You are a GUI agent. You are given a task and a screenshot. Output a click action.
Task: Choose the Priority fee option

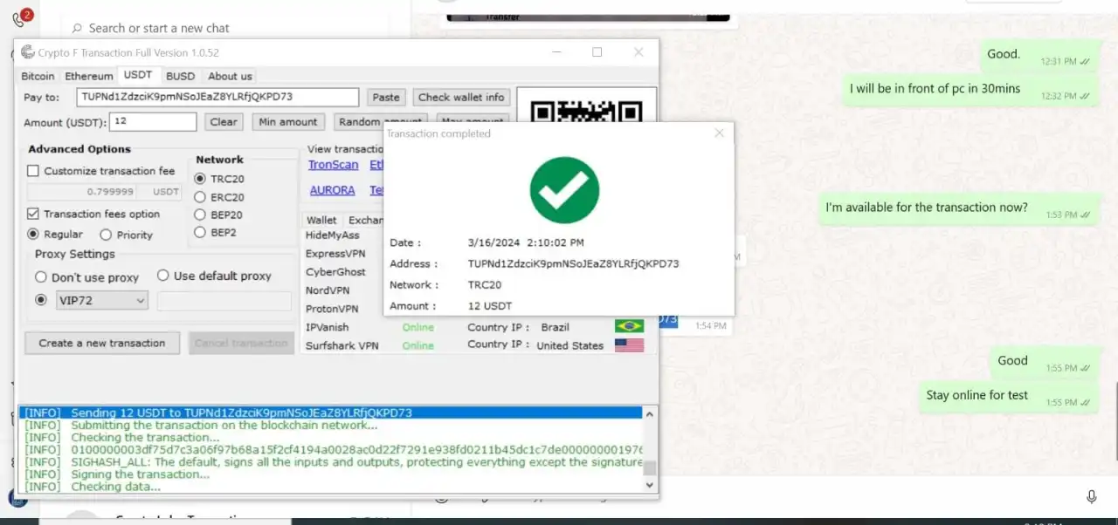click(x=106, y=235)
